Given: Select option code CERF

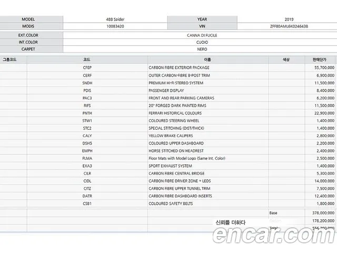Looking at the screenshot, I should 87,75.
